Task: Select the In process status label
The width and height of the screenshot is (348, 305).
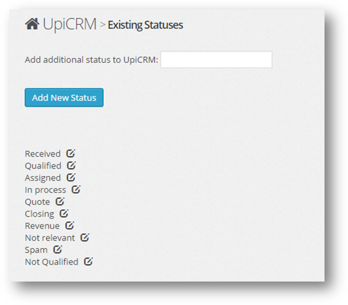Action: pyautogui.click(x=45, y=190)
